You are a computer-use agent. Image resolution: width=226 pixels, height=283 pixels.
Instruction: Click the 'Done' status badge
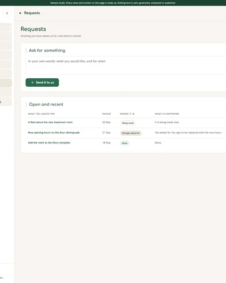coord(124,143)
